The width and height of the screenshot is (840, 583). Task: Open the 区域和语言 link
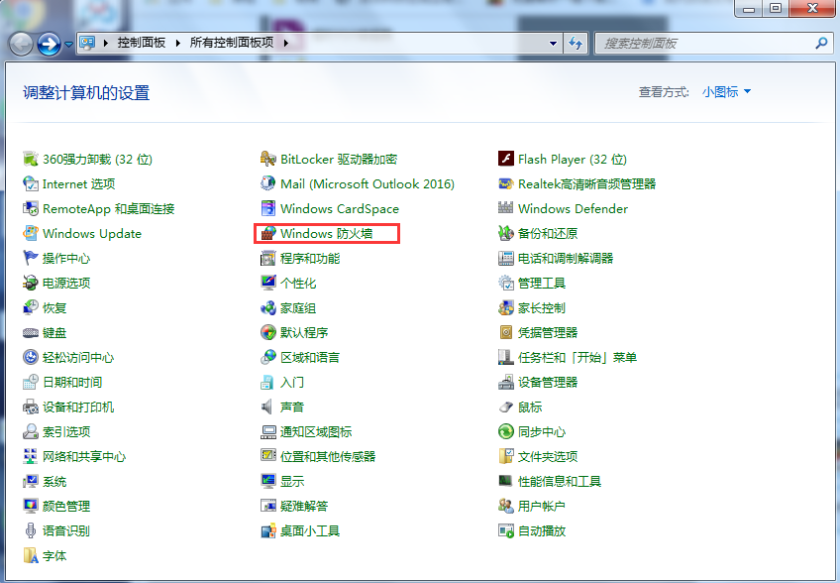click(x=310, y=357)
